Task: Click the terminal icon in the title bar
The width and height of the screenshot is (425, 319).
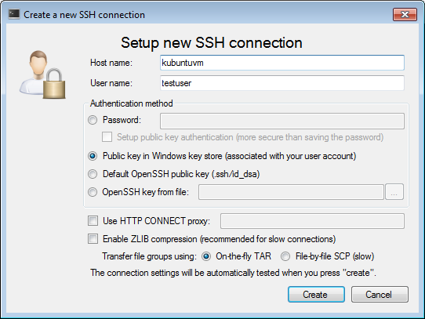Action: pos(14,14)
